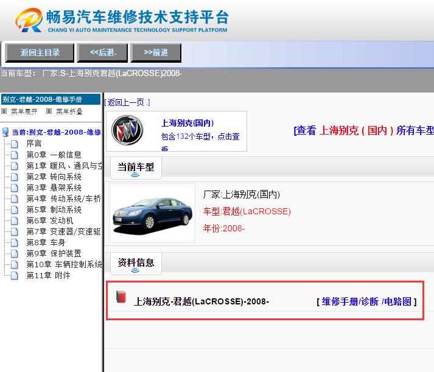
Task: Open 第9章 保护装置
Action: [x=54, y=253]
